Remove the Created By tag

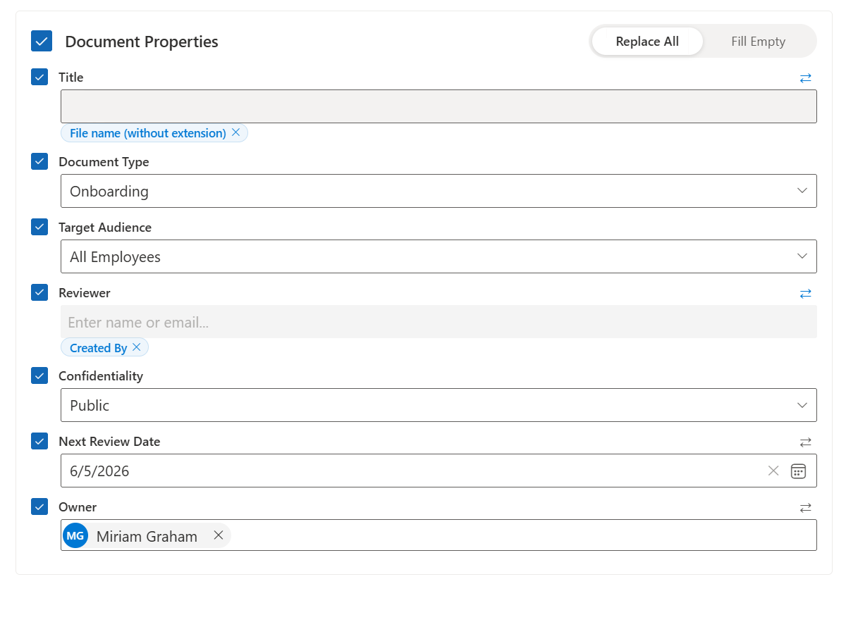coord(137,347)
